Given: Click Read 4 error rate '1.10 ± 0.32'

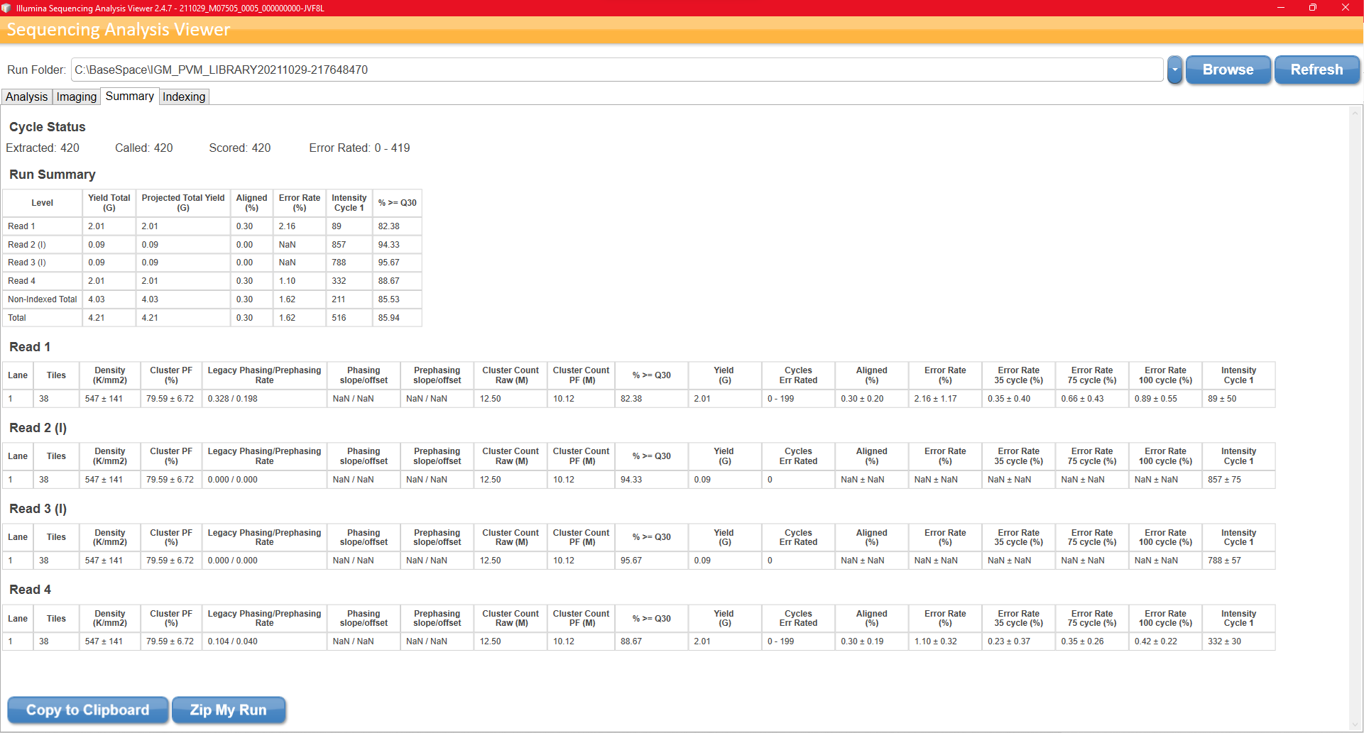Looking at the screenshot, I should point(935,641).
